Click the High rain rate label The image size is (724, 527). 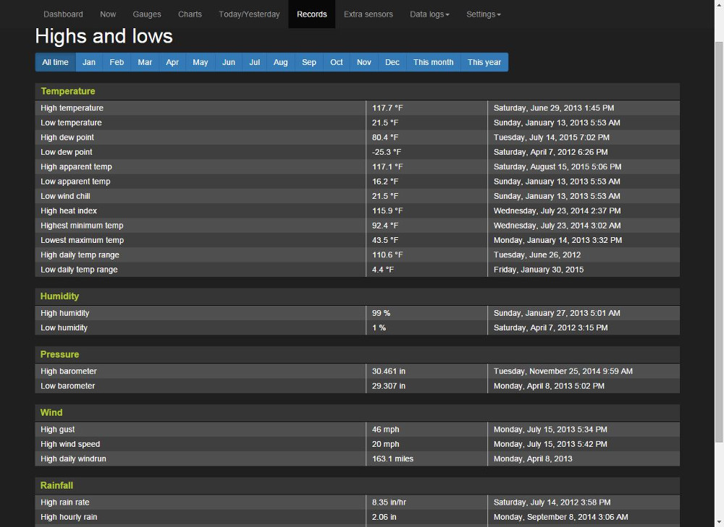pyautogui.click(x=65, y=502)
